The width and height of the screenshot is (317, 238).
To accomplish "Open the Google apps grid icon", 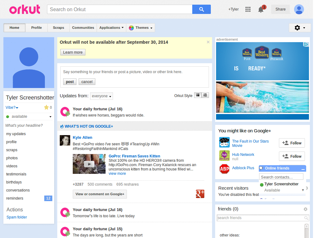I will coord(248,9).
